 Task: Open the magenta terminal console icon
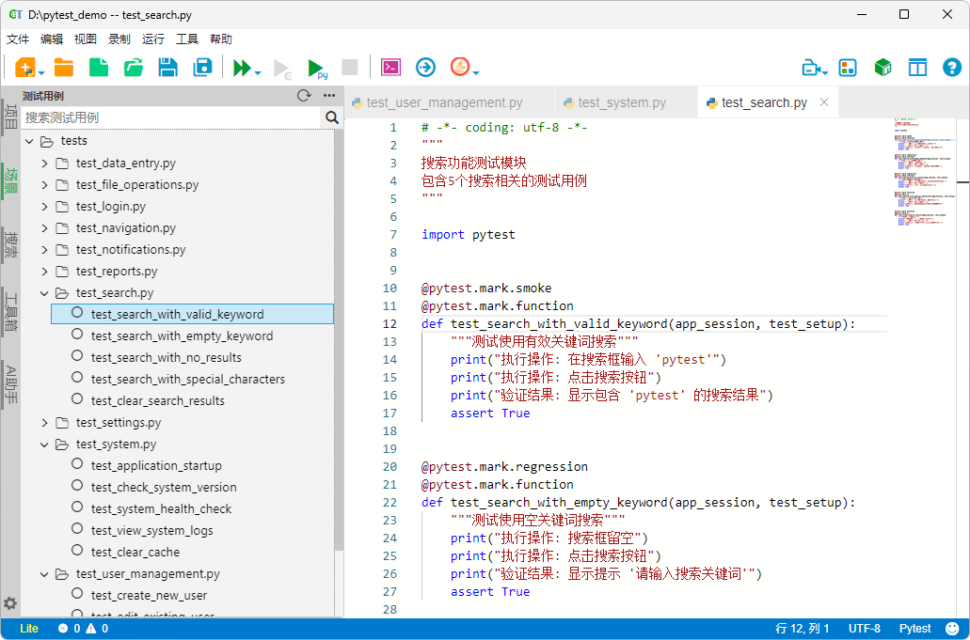coord(390,67)
